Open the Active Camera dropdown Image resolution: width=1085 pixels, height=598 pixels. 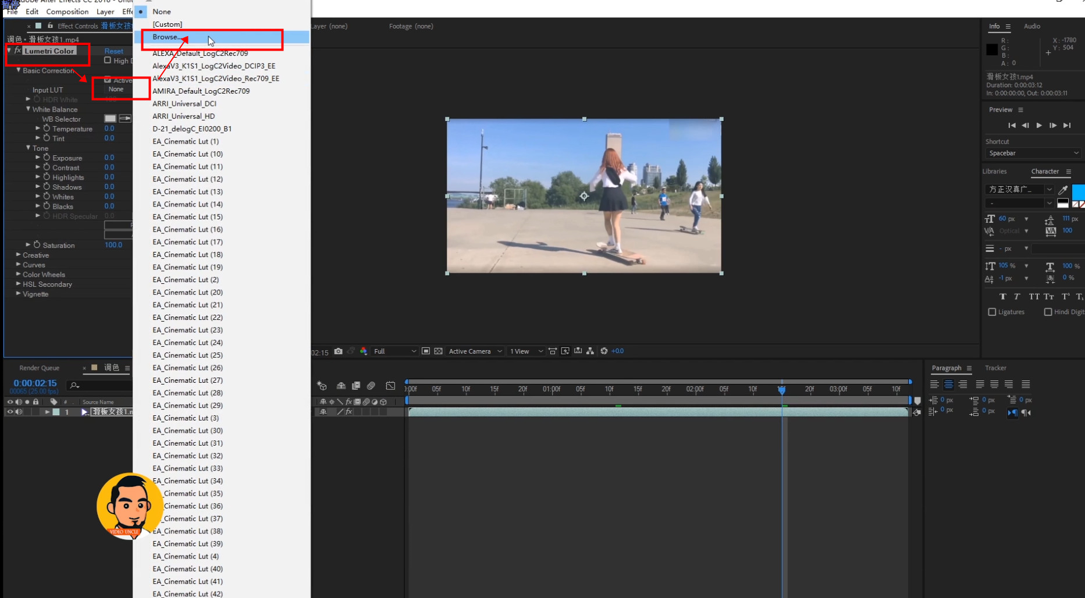point(475,351)
